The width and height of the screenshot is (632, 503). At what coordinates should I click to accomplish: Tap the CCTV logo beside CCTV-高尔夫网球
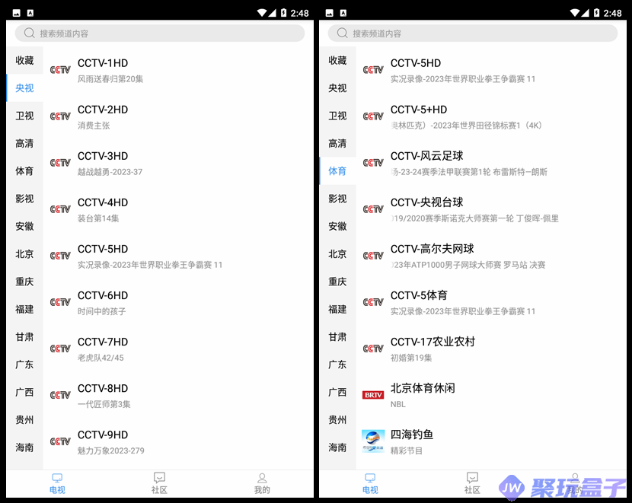(373, 256)
